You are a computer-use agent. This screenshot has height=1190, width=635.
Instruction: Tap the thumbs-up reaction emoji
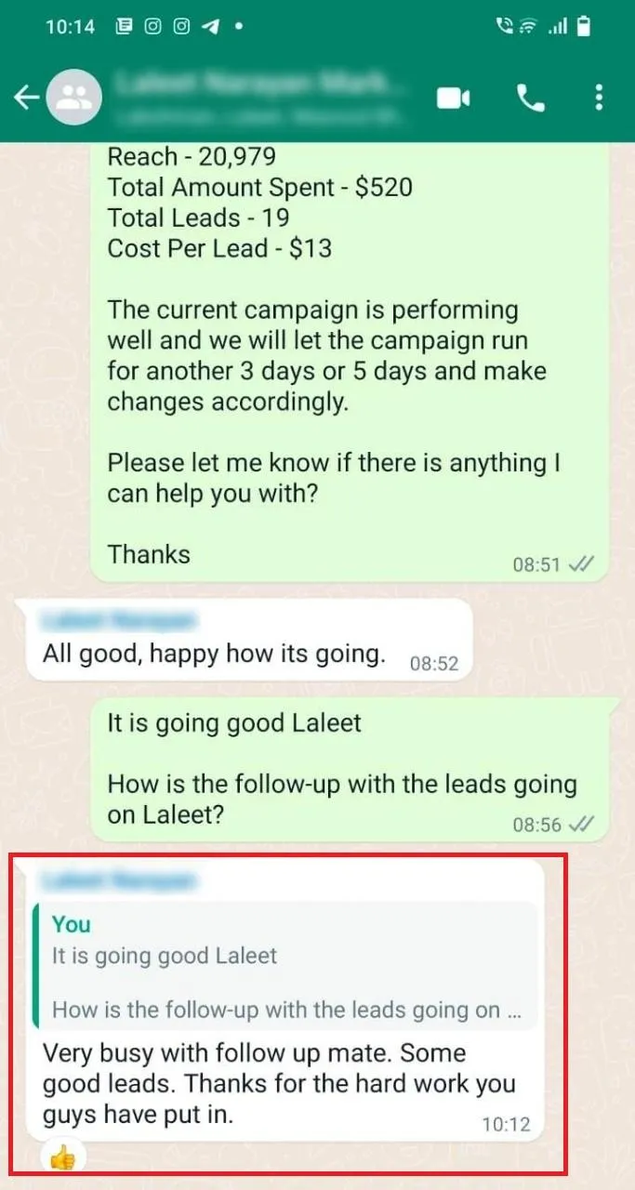62,1157
